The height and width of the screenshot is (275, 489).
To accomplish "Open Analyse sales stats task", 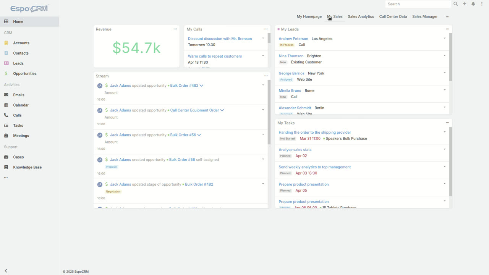I will [295, 150].
